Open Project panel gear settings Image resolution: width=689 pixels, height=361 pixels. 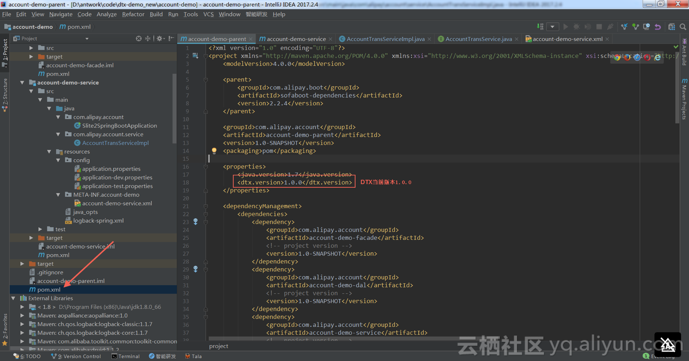point(160,38)
